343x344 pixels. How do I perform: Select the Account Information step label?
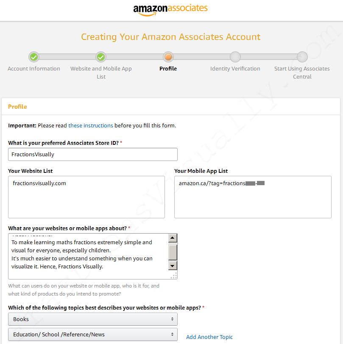coord(34,69)
